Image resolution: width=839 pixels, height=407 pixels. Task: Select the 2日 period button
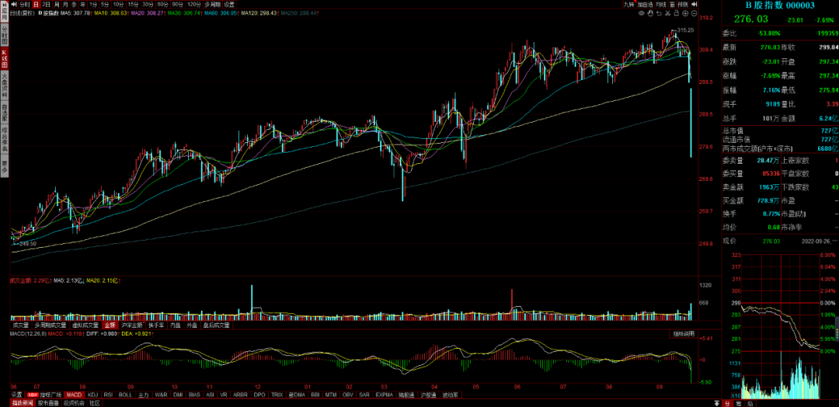[46, 4]
